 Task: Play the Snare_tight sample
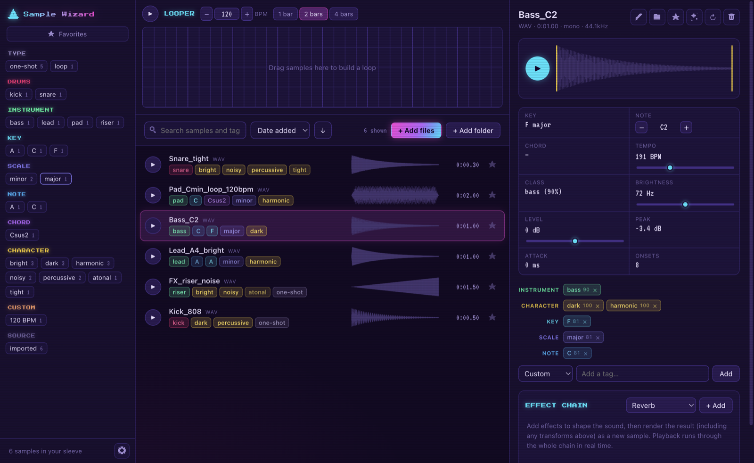(x=153, y=165)
